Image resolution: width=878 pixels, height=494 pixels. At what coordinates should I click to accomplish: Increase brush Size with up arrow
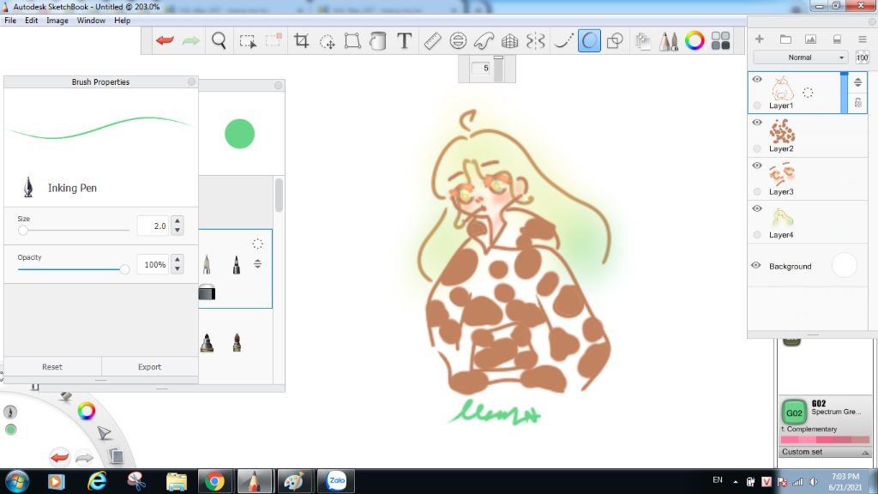click(x=177, y=220)
